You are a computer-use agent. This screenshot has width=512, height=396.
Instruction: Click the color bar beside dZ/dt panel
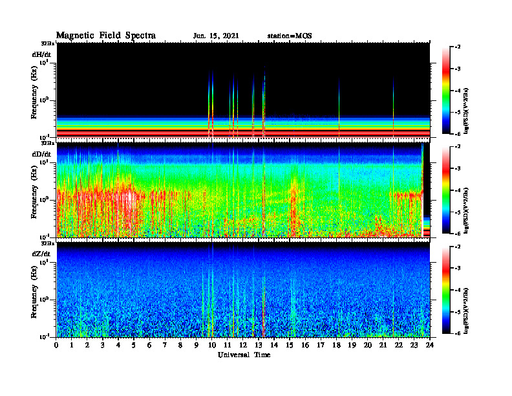click(x=446, y=290)
